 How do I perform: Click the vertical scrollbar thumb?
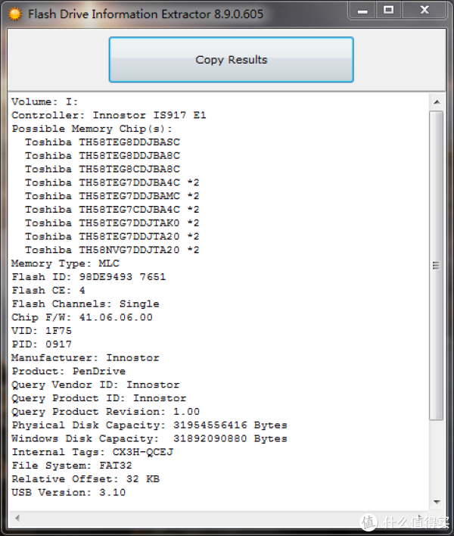coord(437,266)
